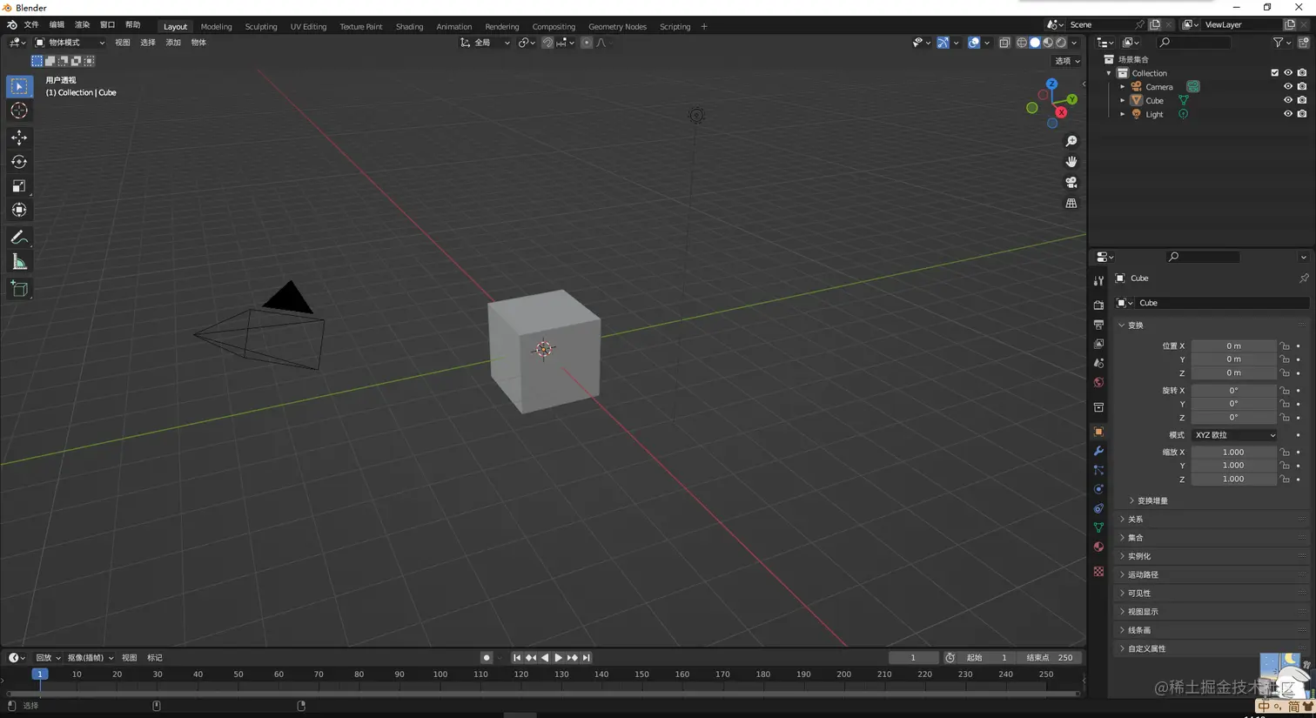Open the Modifiers wrench tab
Screen dimensions: 1316x718
click(1098, 451)
